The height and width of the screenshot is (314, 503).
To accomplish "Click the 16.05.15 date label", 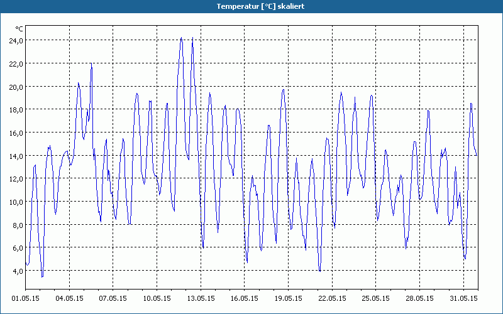I will (245, 298).
